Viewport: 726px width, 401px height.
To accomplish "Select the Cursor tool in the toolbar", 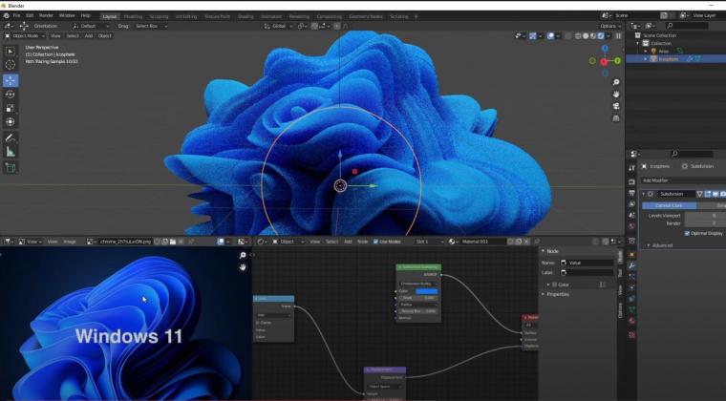I will tap(11, 65).
